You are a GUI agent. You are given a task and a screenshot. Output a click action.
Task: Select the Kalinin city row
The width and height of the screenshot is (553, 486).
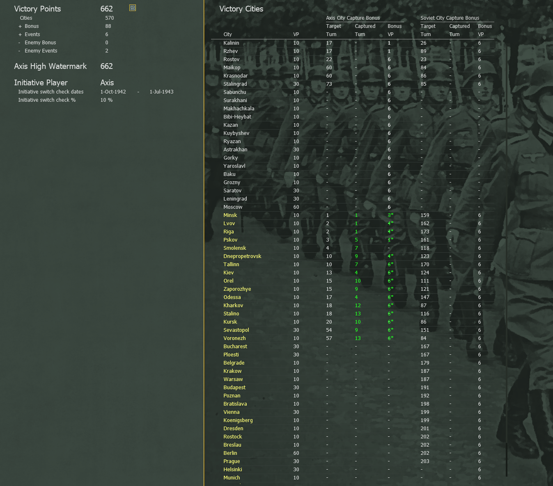(353, 43)
